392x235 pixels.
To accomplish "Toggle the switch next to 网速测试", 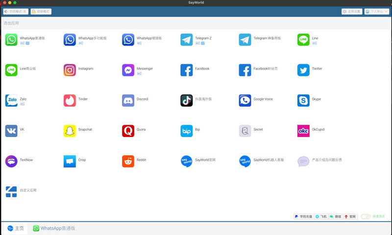I will 366,216.
